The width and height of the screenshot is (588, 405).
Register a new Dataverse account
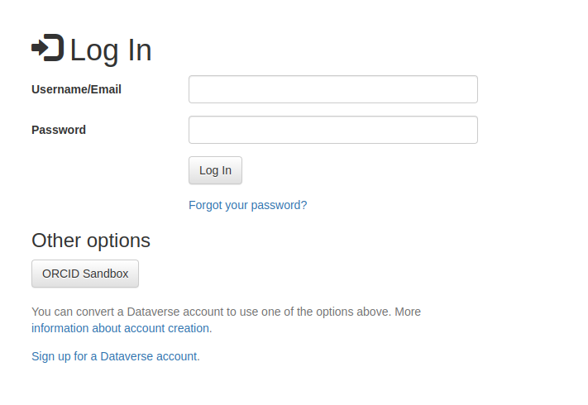coord(115,356)
